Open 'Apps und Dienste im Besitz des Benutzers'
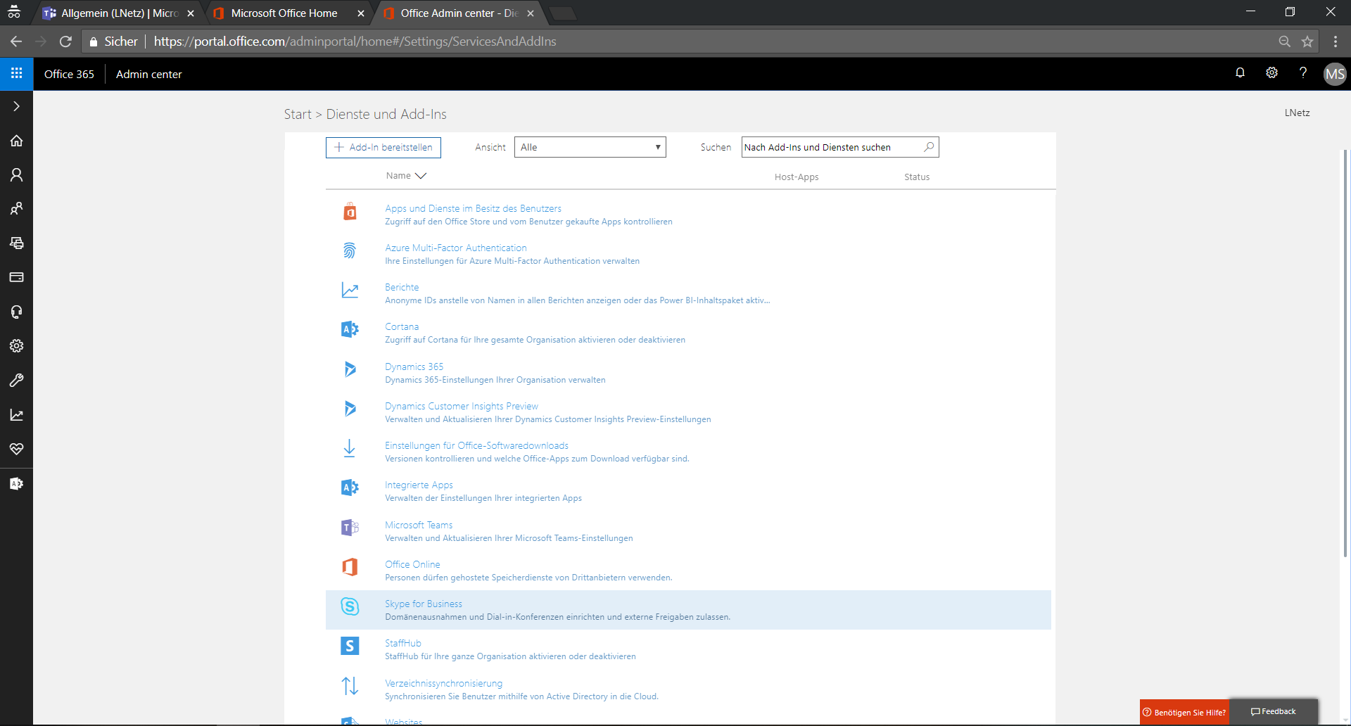The image size is (1351, 726). [x=473, y=208]
